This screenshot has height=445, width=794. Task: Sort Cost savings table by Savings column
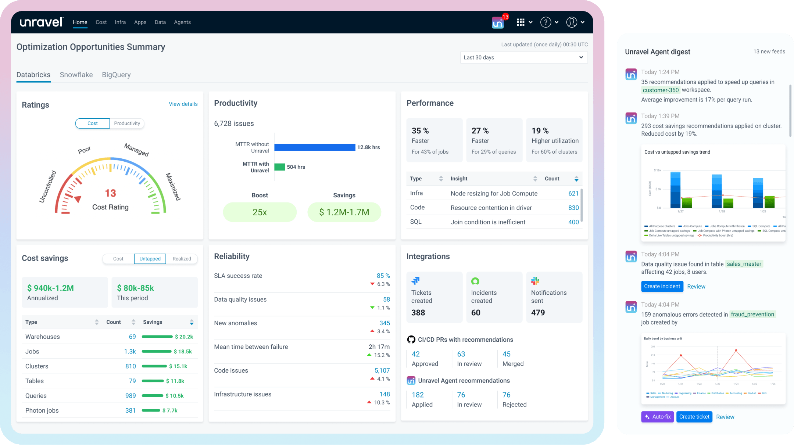[x=192, y=322]
